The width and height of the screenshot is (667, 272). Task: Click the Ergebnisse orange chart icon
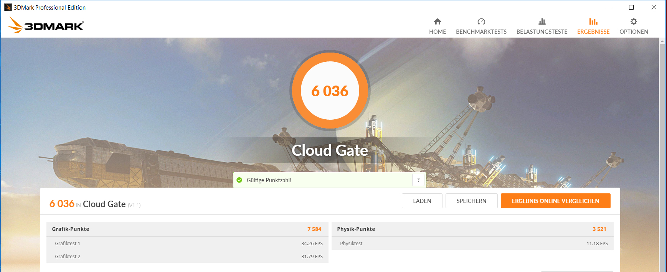click(593, 21)
